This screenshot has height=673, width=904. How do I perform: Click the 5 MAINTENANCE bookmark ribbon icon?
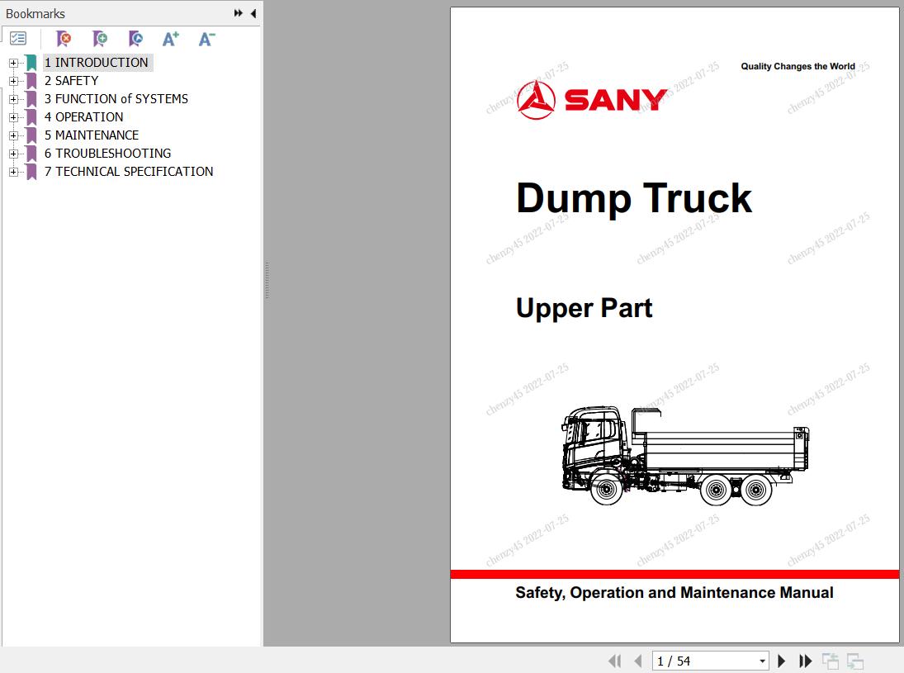pyautogui.click(x=31, y=135)
